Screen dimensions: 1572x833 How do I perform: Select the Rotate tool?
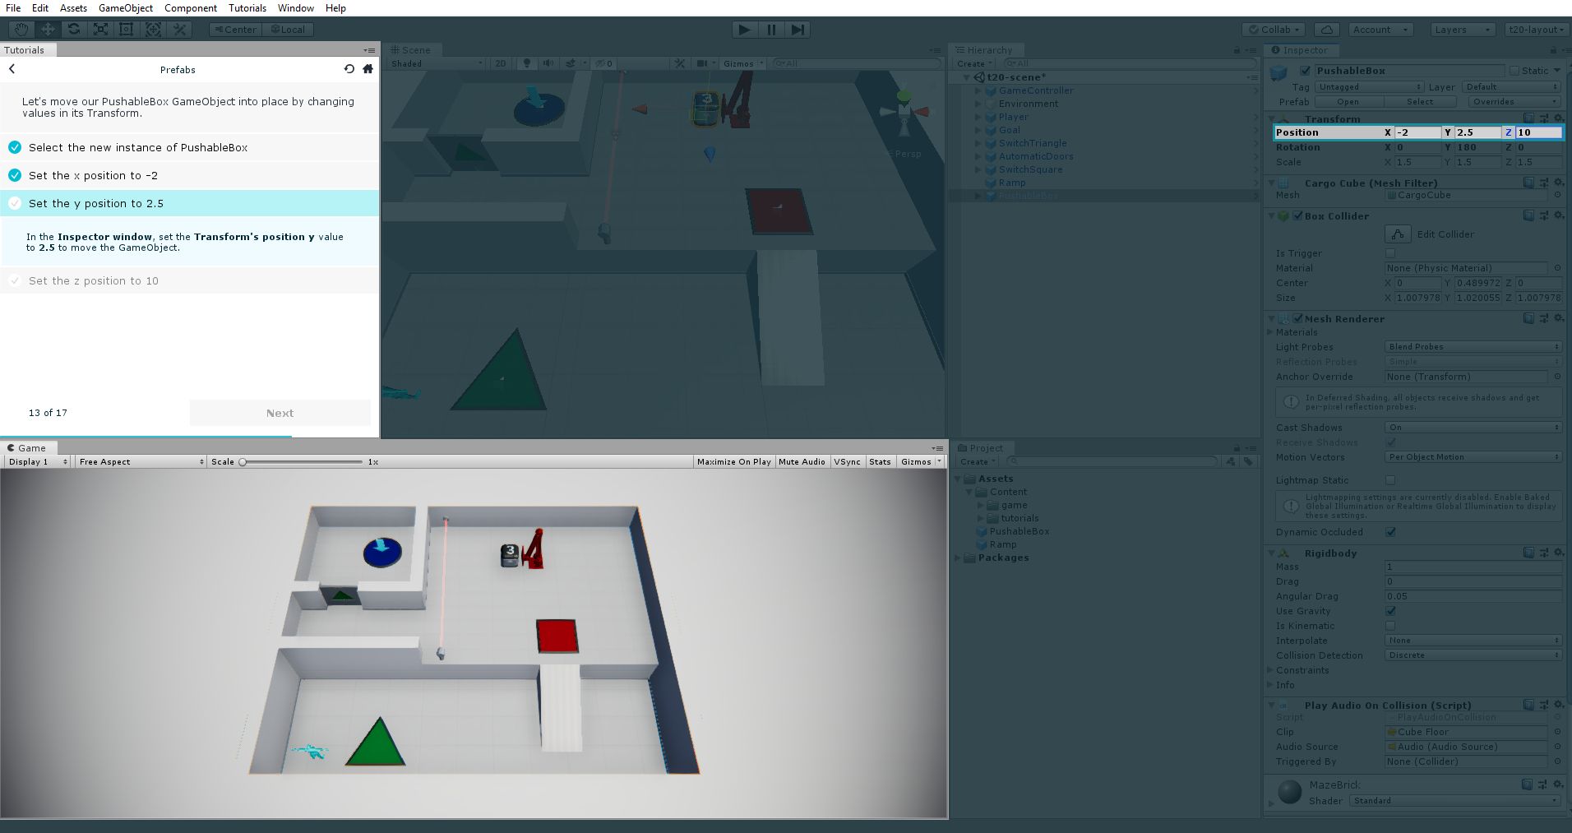pos(73,29)
